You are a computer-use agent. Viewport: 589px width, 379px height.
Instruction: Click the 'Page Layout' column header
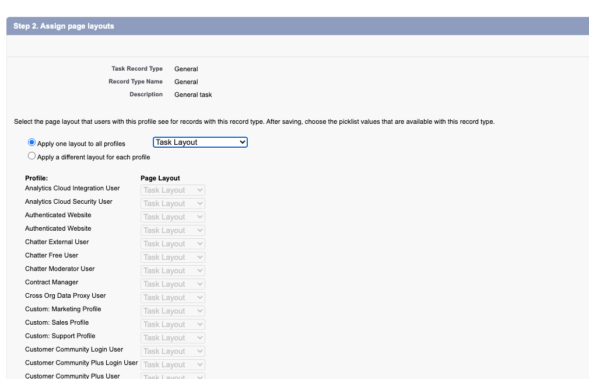click(x=160, y=178)
